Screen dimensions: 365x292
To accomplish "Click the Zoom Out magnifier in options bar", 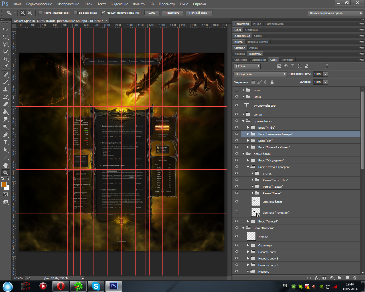I will coord(30,13).
